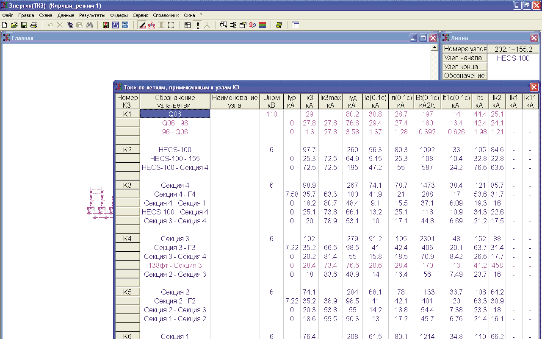Click the red network nodes icon

pos(152,25)
